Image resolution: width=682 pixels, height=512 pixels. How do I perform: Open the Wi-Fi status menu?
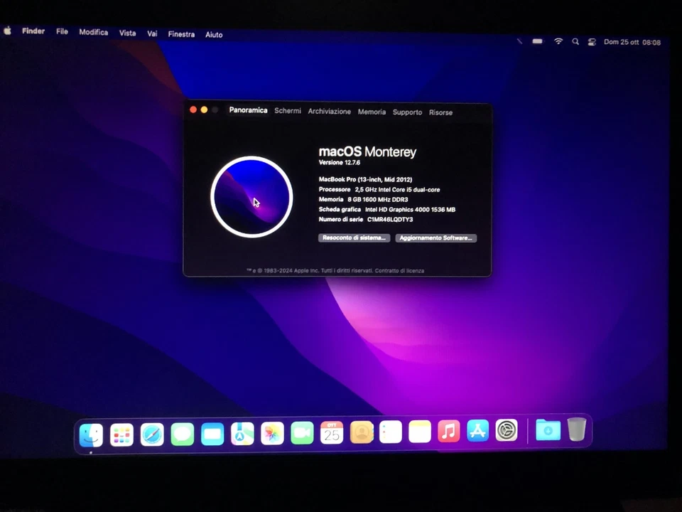pos(558,41)
